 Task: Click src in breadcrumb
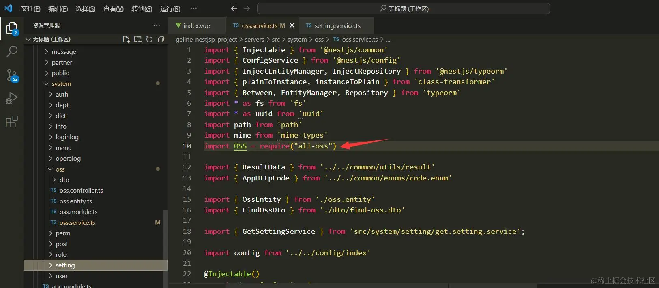(x=276, y=39)
